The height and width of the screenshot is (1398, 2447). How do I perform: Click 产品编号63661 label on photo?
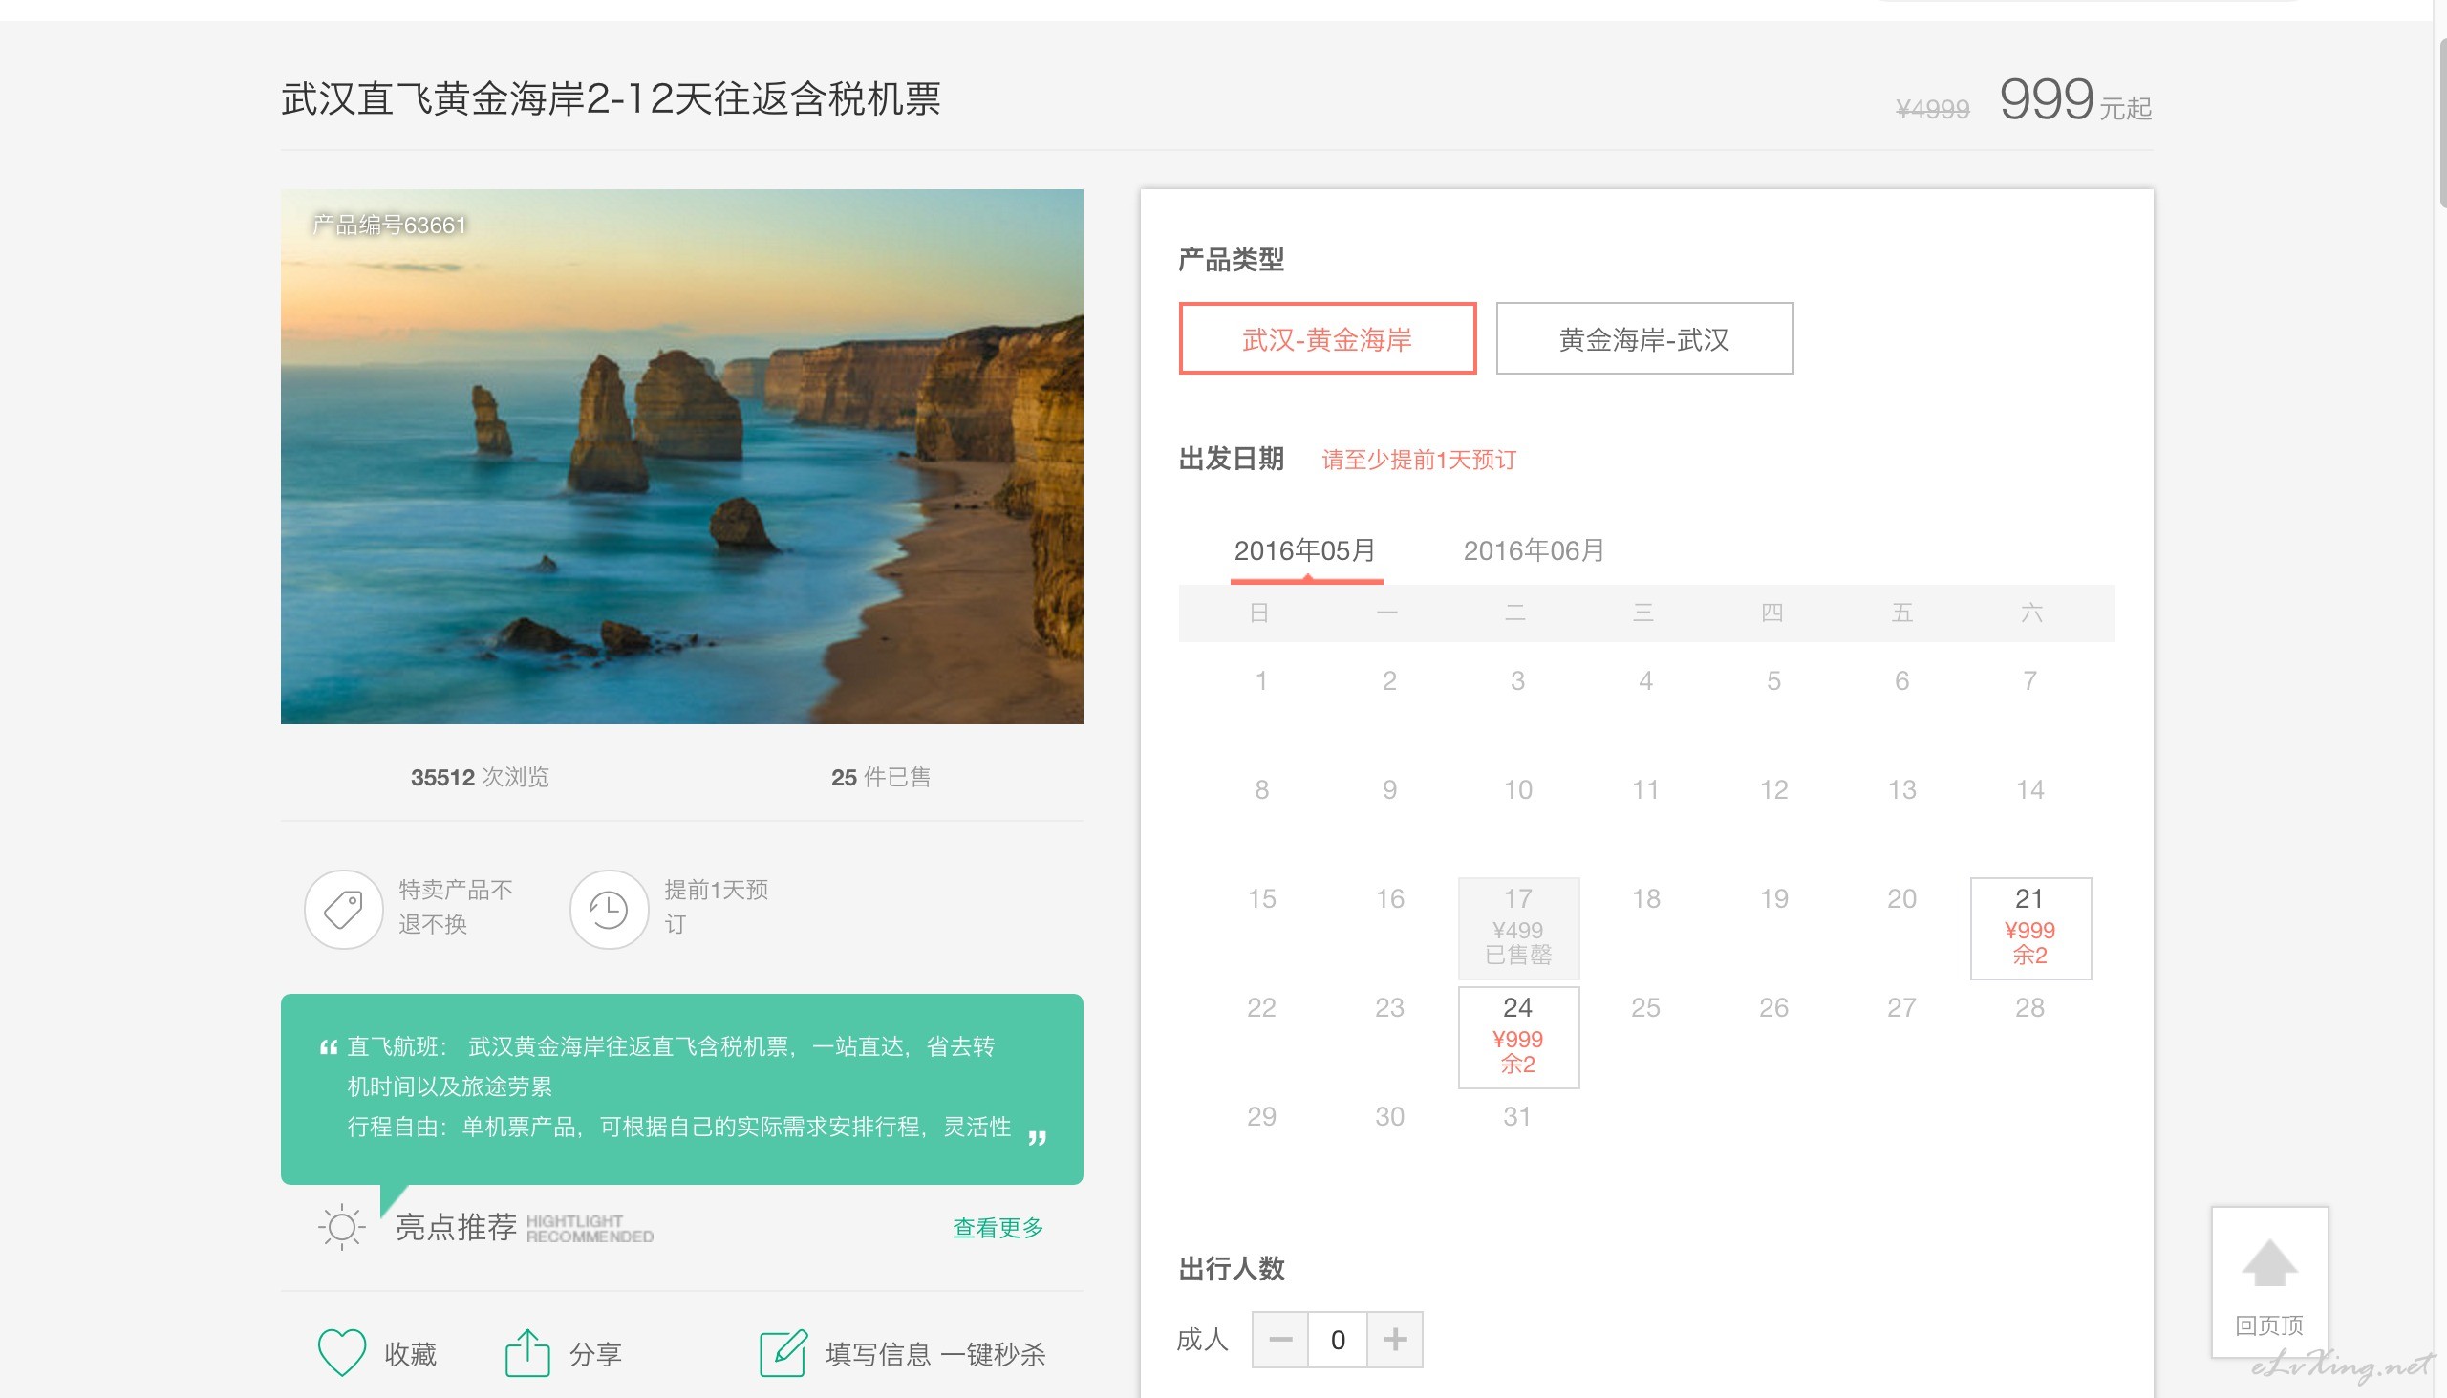389,225
